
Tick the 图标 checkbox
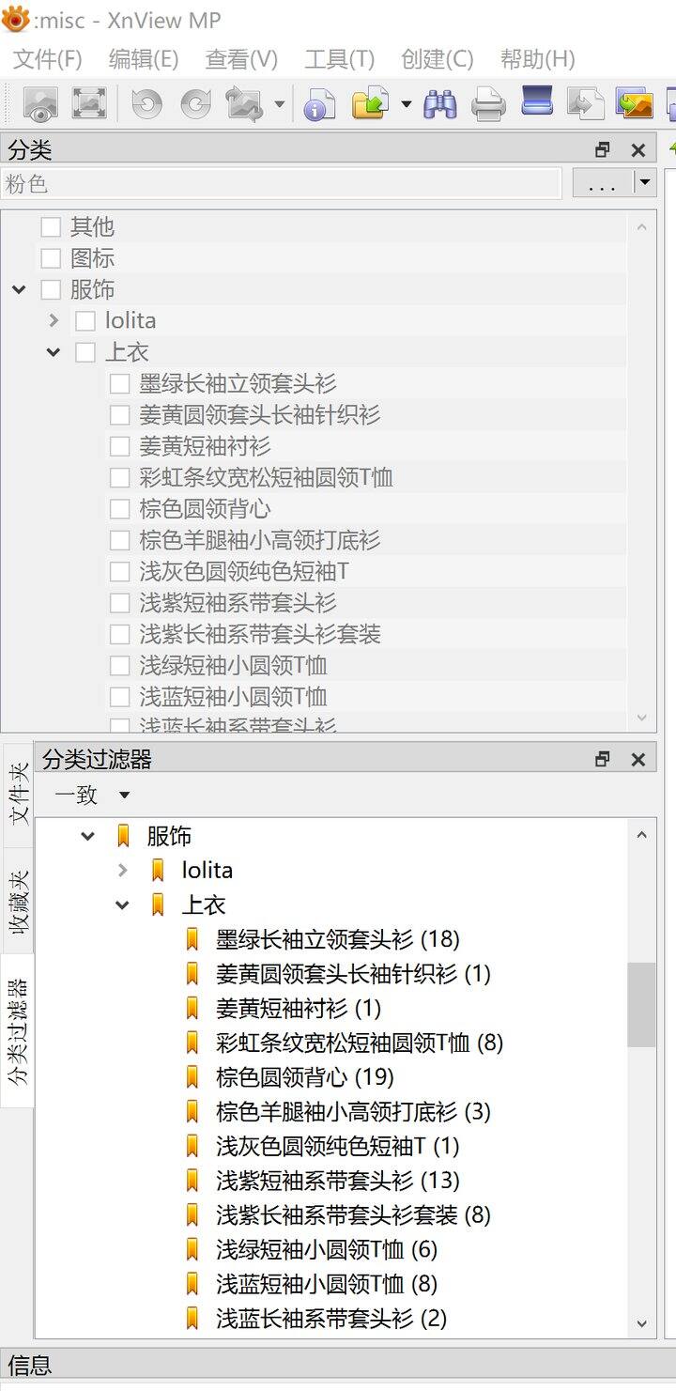coord(51,258)
